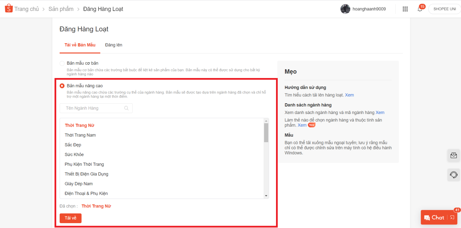Screen dimensions: 461x228
Task: Select the Bản mẫu nâng cao radio
Action: 62,86
